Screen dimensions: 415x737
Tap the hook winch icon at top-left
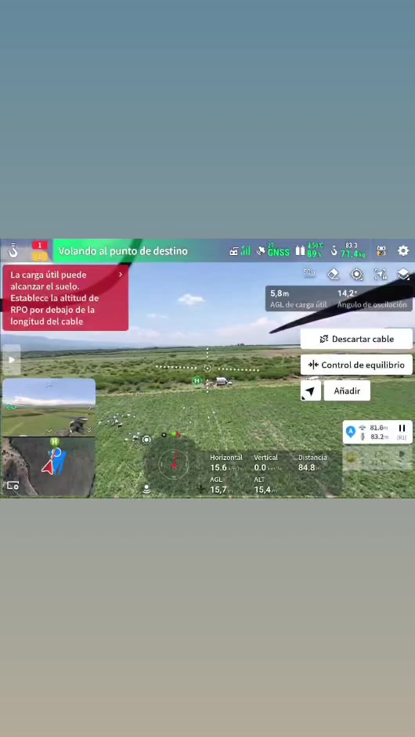coord(13,250)
